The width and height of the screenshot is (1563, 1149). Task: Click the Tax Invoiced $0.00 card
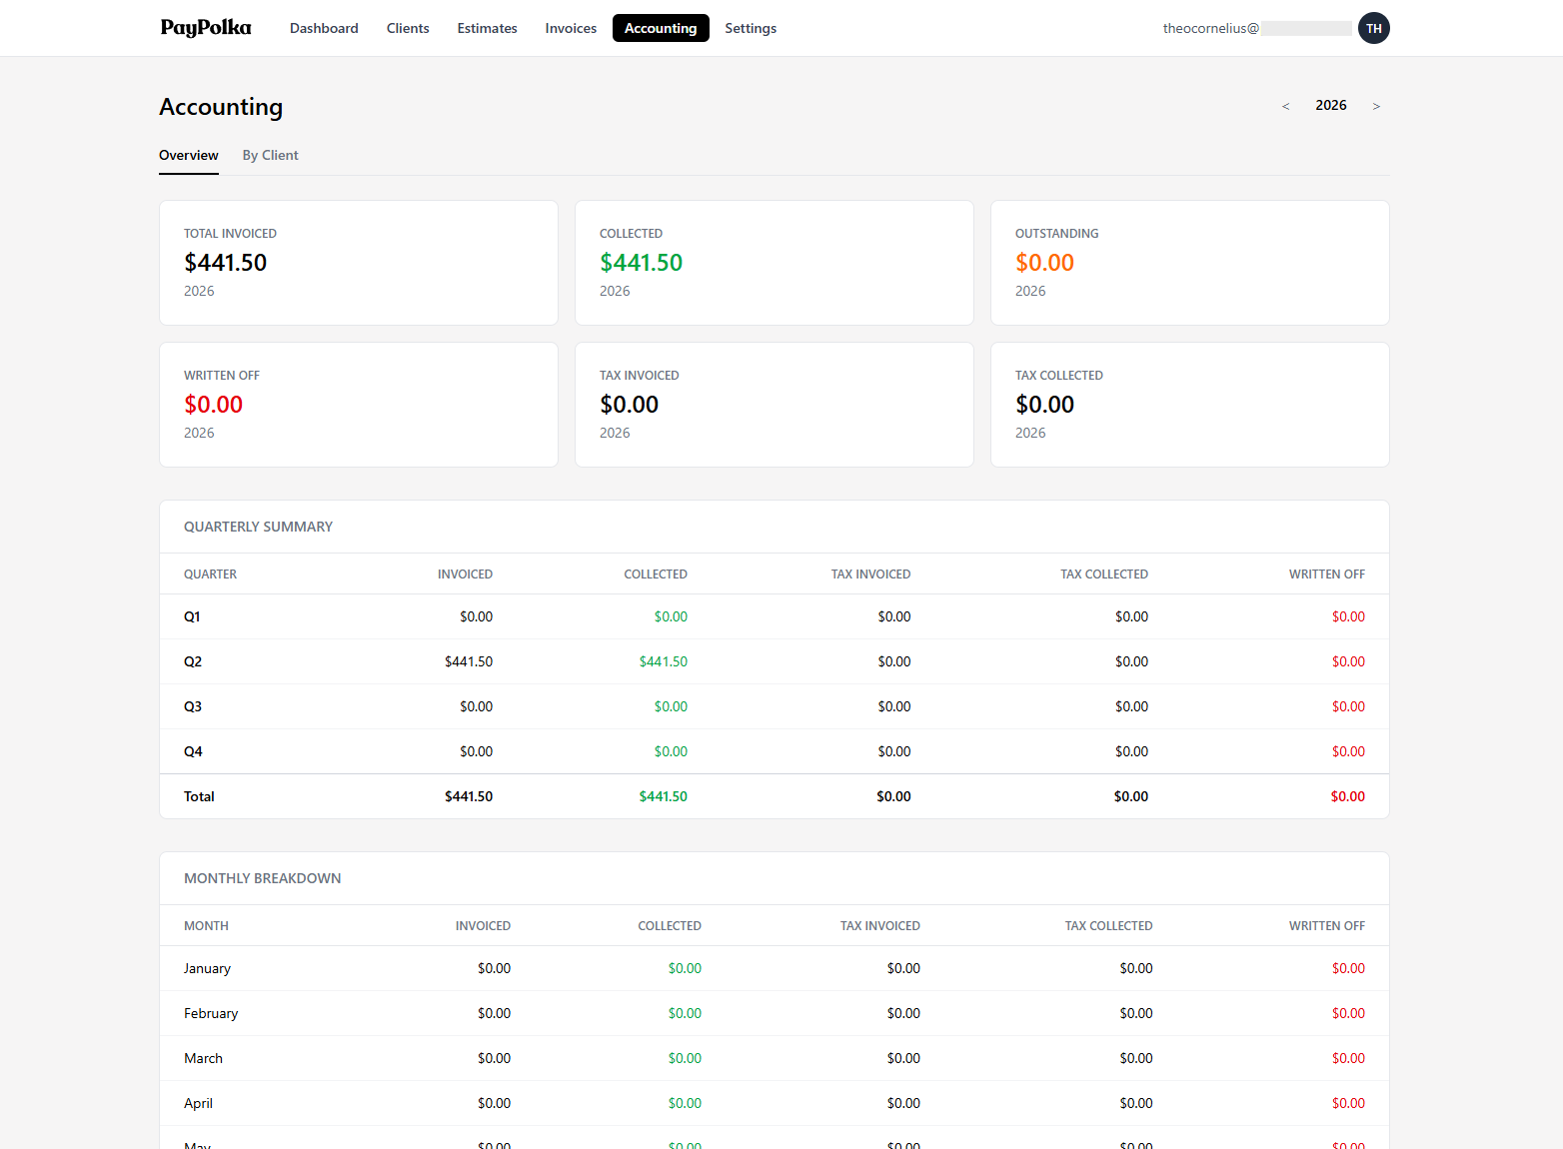pyautogui.click(x=775, y=405)
